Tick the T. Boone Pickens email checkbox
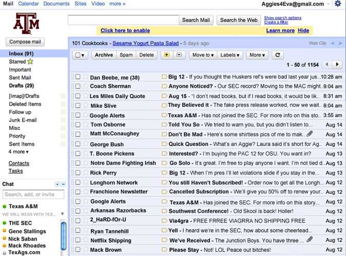 coord(78,153)
